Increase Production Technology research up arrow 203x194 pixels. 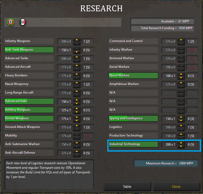[181, 134]
